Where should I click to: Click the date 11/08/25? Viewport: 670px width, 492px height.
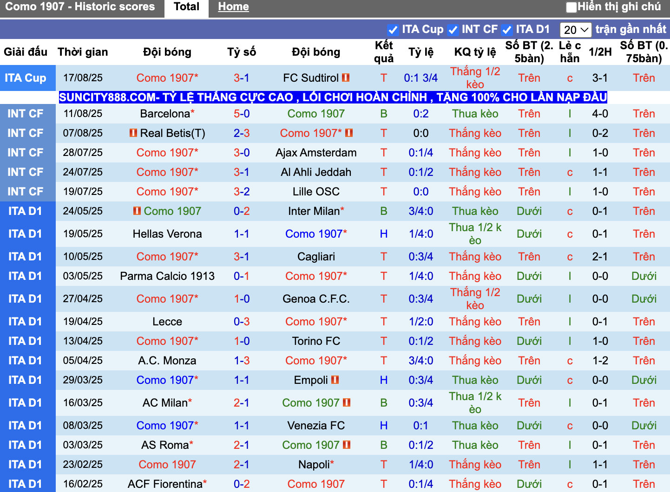click(x=83, y=114)
